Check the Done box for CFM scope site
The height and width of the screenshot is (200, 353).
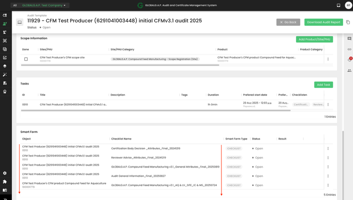pos(26,59)
